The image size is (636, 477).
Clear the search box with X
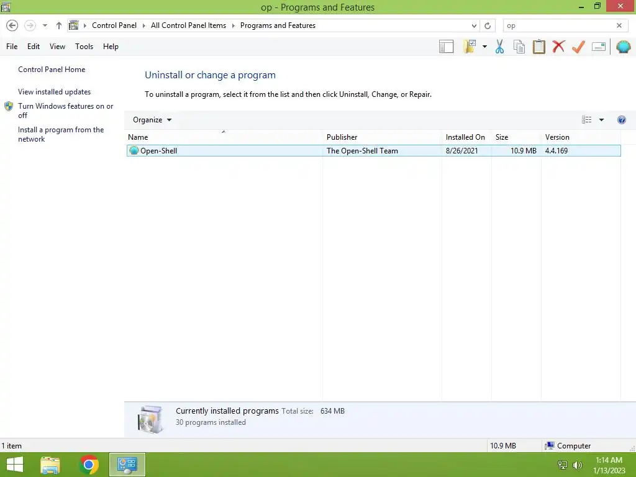coord(619,25)
